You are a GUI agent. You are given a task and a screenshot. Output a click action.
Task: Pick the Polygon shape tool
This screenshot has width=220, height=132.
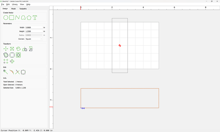(x=29, y=18)
